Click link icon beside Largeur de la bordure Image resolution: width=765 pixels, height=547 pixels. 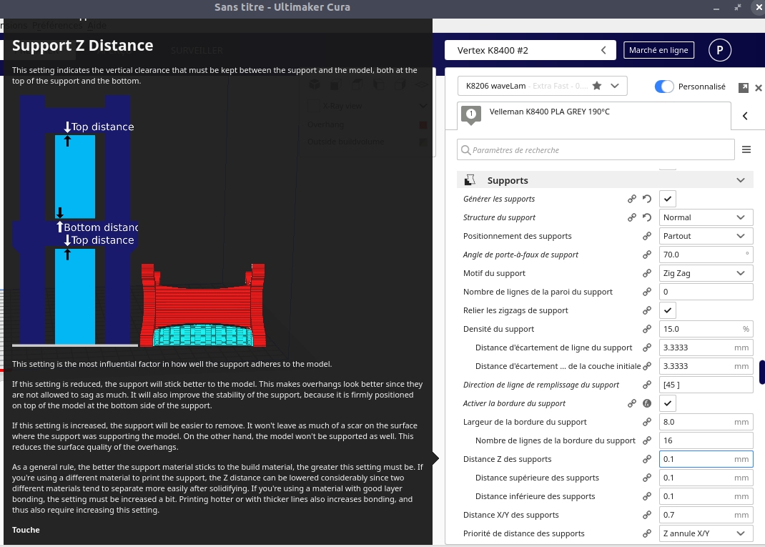[647, 422]
